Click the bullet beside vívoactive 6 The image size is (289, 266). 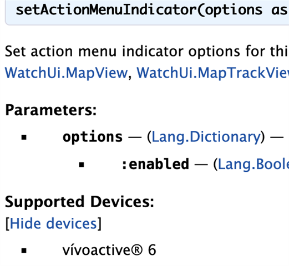pos(24,250)
